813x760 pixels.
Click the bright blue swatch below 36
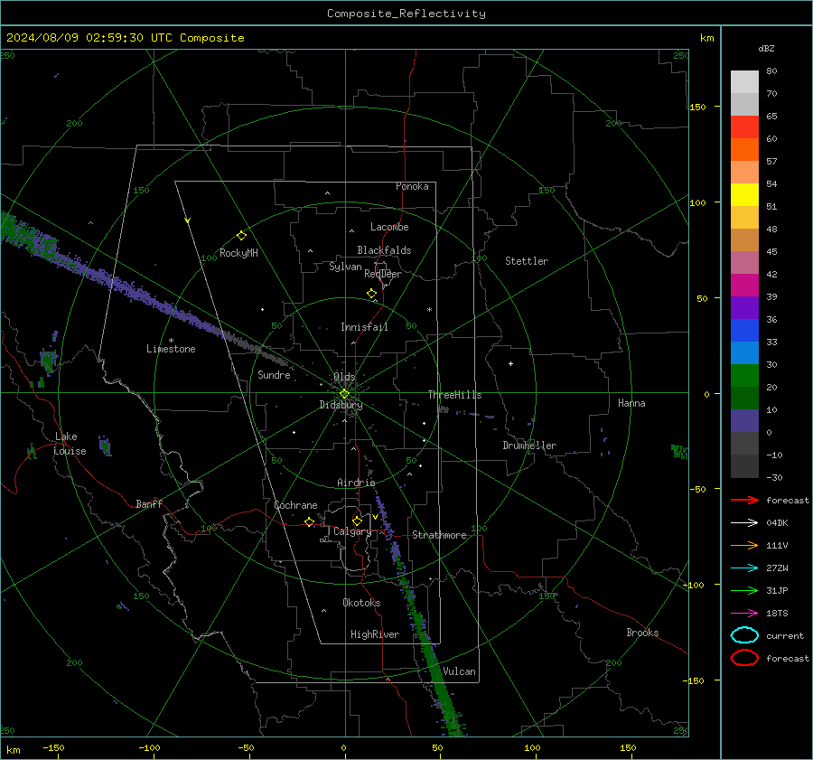pyautogui.click(x=744, y=330)
